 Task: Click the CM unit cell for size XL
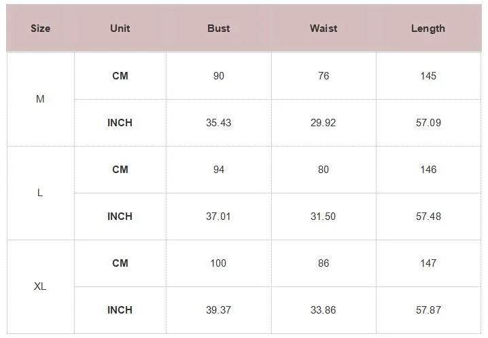[120, 263]
